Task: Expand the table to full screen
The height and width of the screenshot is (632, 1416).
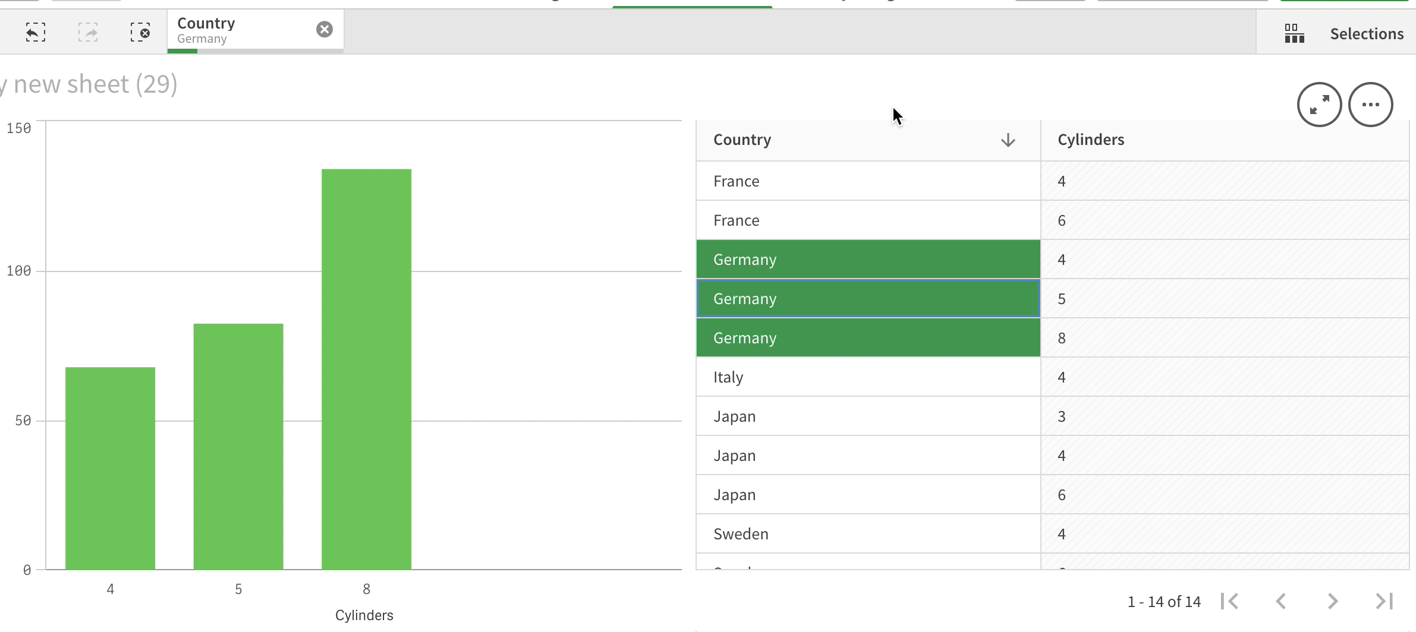Action: pyautogui.click(x=1319, y=105)
